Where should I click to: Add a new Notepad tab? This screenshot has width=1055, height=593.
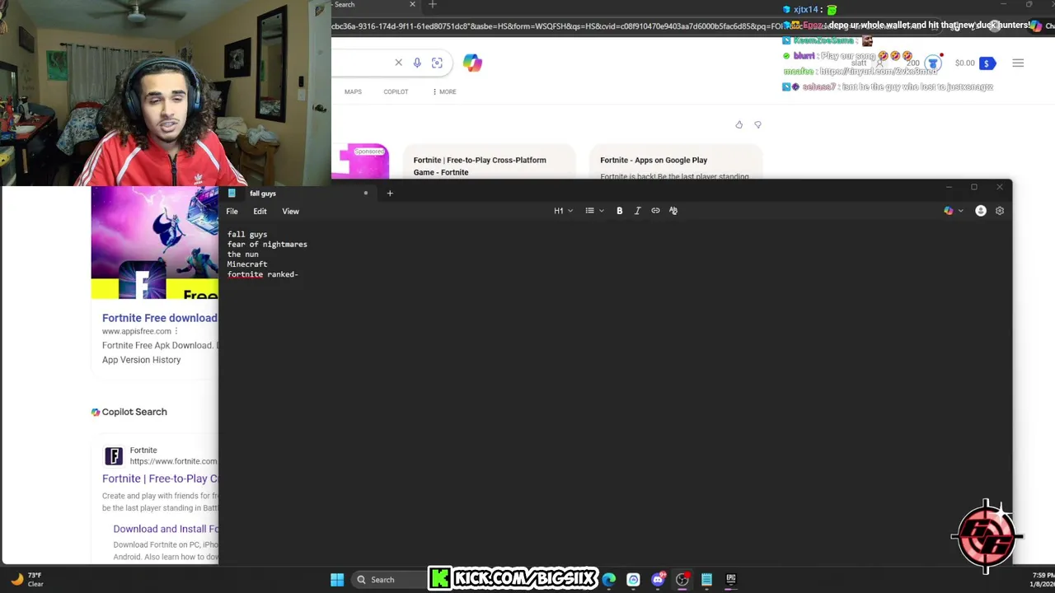coord(390,194)
